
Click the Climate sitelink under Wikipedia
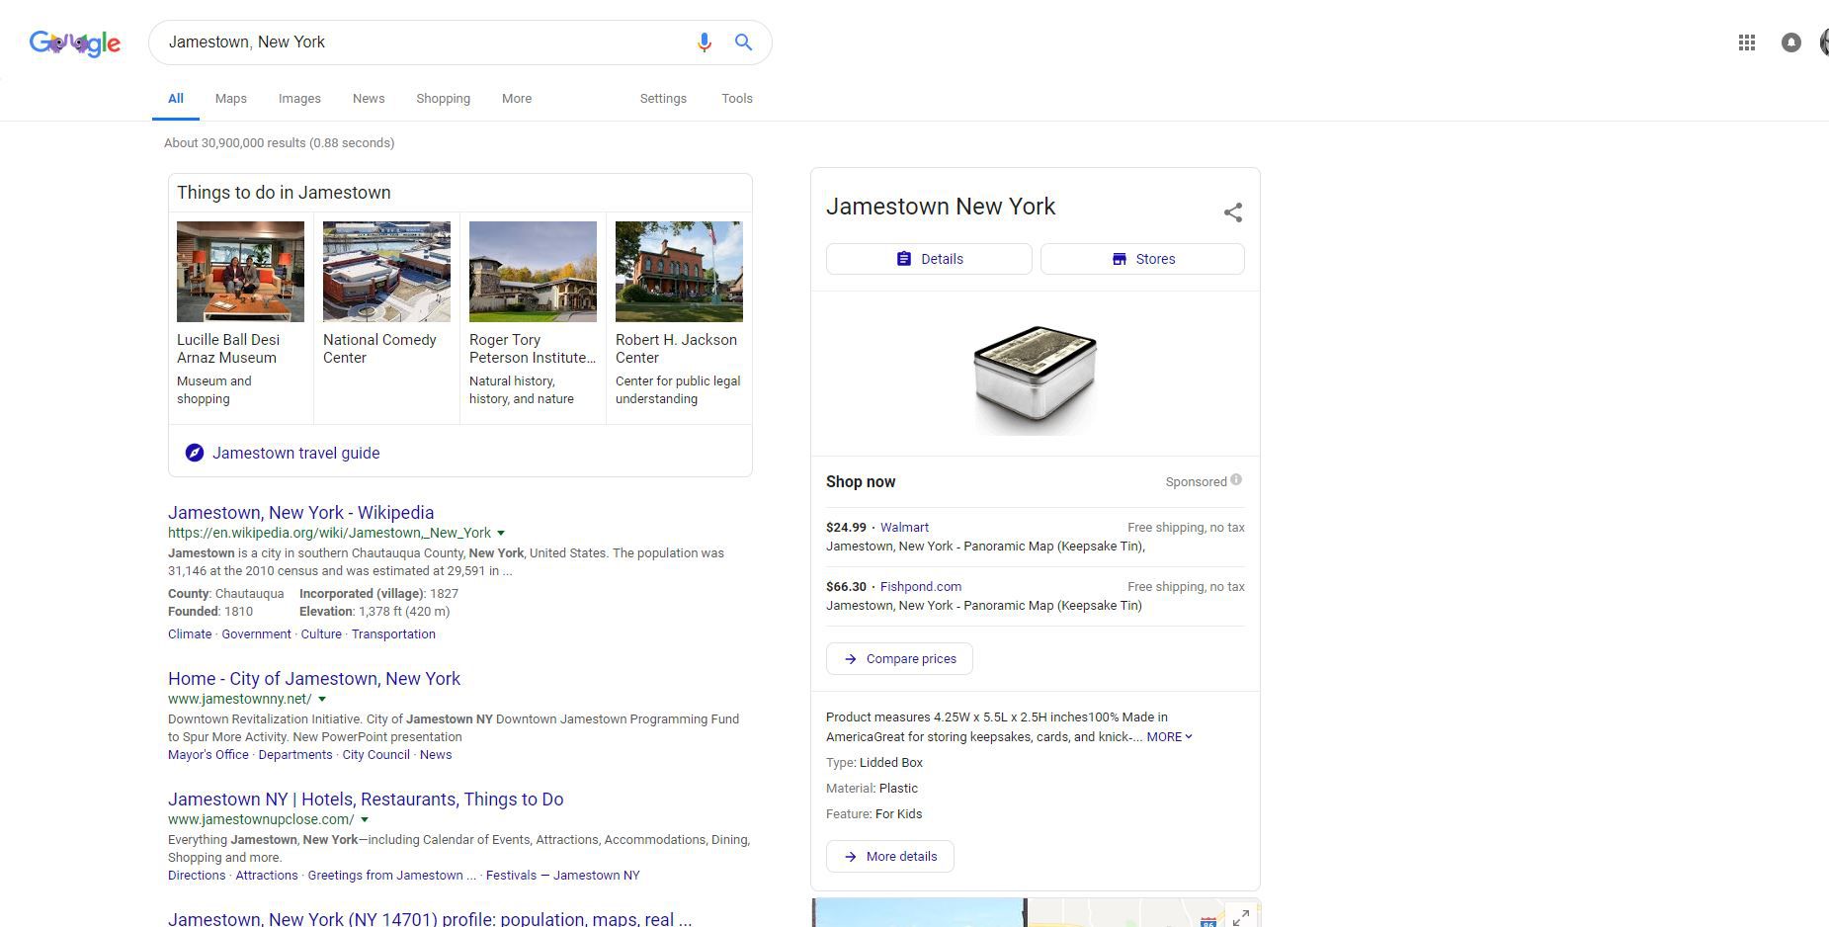190,634
